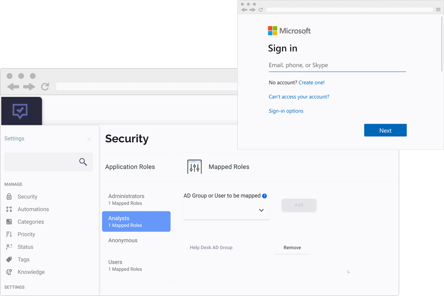The width and height of the screenshot is (444, 296).
Task: Open AD Group or User dropdown
Action: coord(226,210)
